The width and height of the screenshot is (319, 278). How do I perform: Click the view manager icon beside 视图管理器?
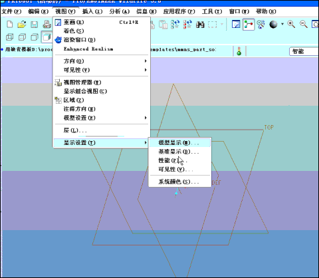(58, 82)
